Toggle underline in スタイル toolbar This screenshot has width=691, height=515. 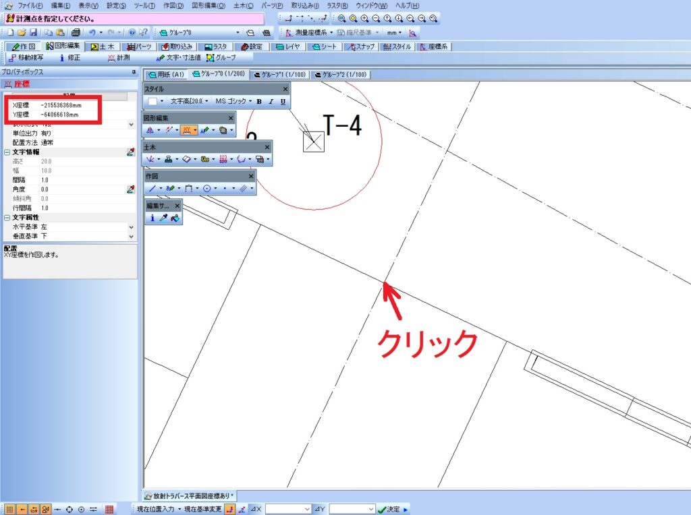coord(283,101)
